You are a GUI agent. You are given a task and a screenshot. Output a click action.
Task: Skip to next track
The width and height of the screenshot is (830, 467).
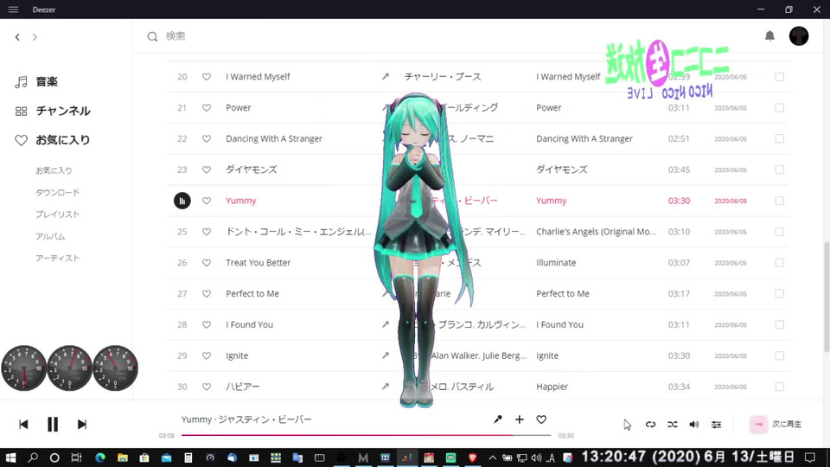pos(81,424)
